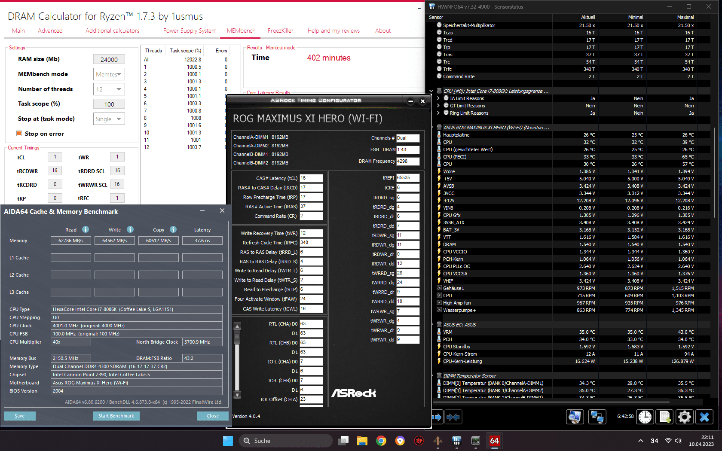Click the HWiNFO horizontal scrollbar
The height and width of the screenshot is (451, 722).
[551, 402]
